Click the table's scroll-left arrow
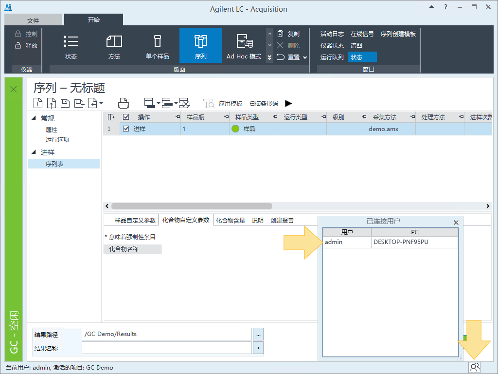This screenshot has width=498, height=374. point(107,206)
